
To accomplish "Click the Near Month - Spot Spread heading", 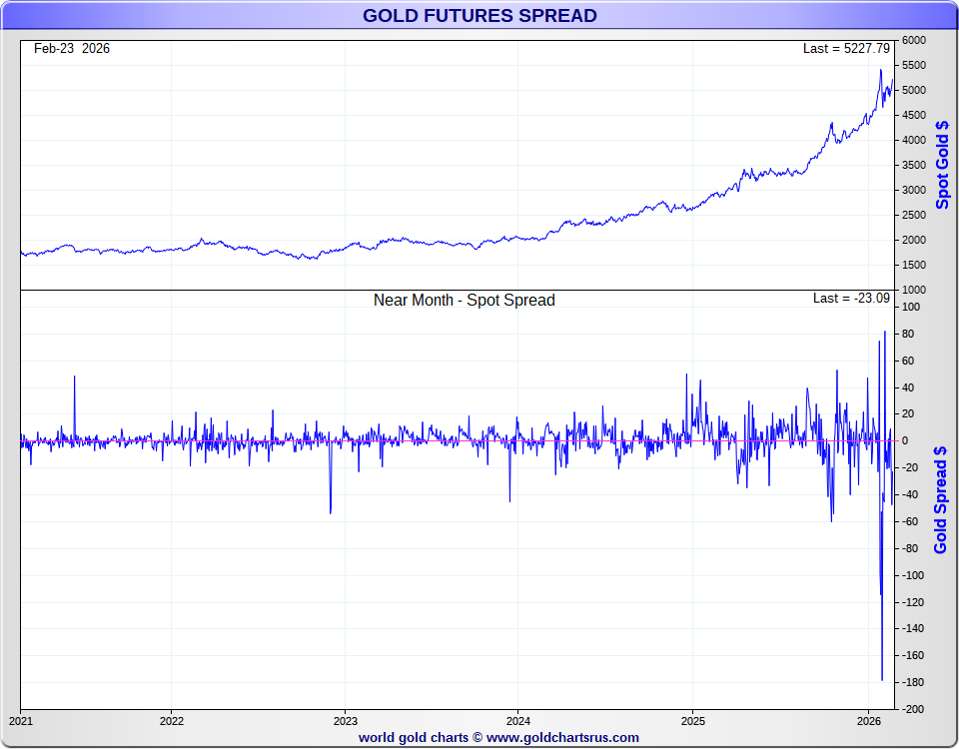I will [464, 300].
